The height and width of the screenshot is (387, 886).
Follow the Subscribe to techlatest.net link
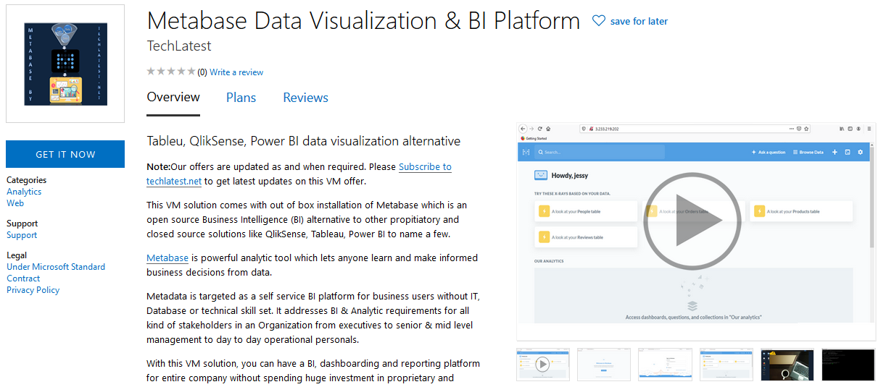click(299, 174)
